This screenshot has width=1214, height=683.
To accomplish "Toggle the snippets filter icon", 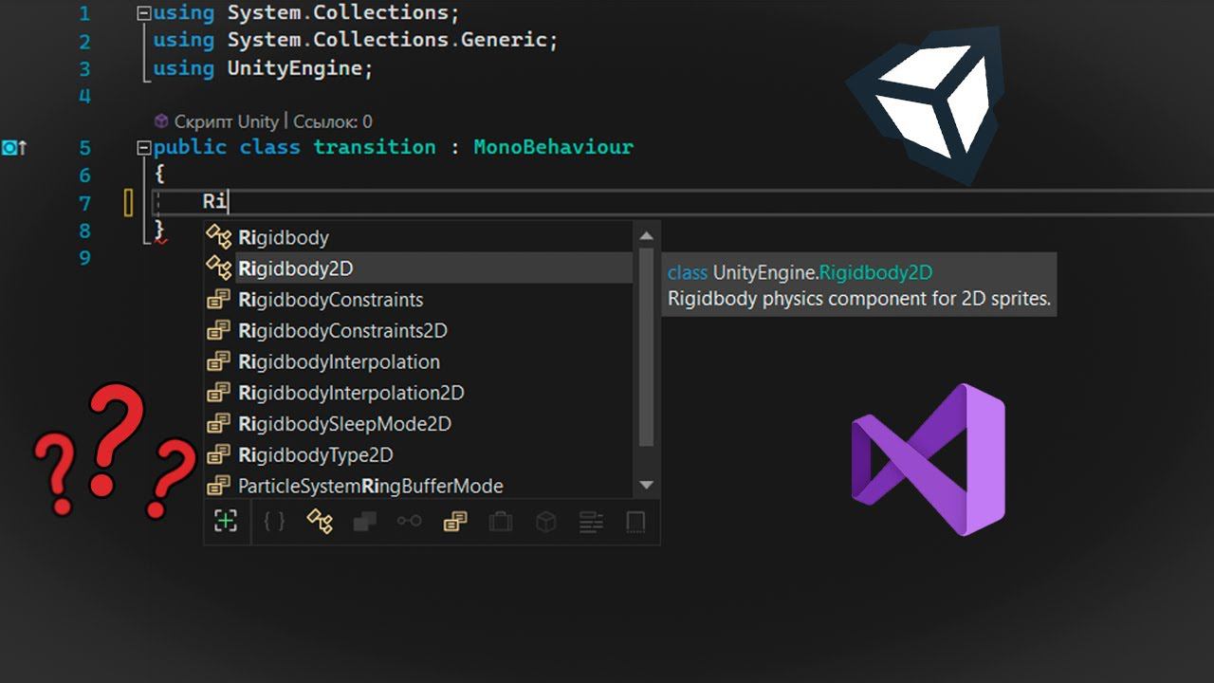I will [x=636, y=521].
